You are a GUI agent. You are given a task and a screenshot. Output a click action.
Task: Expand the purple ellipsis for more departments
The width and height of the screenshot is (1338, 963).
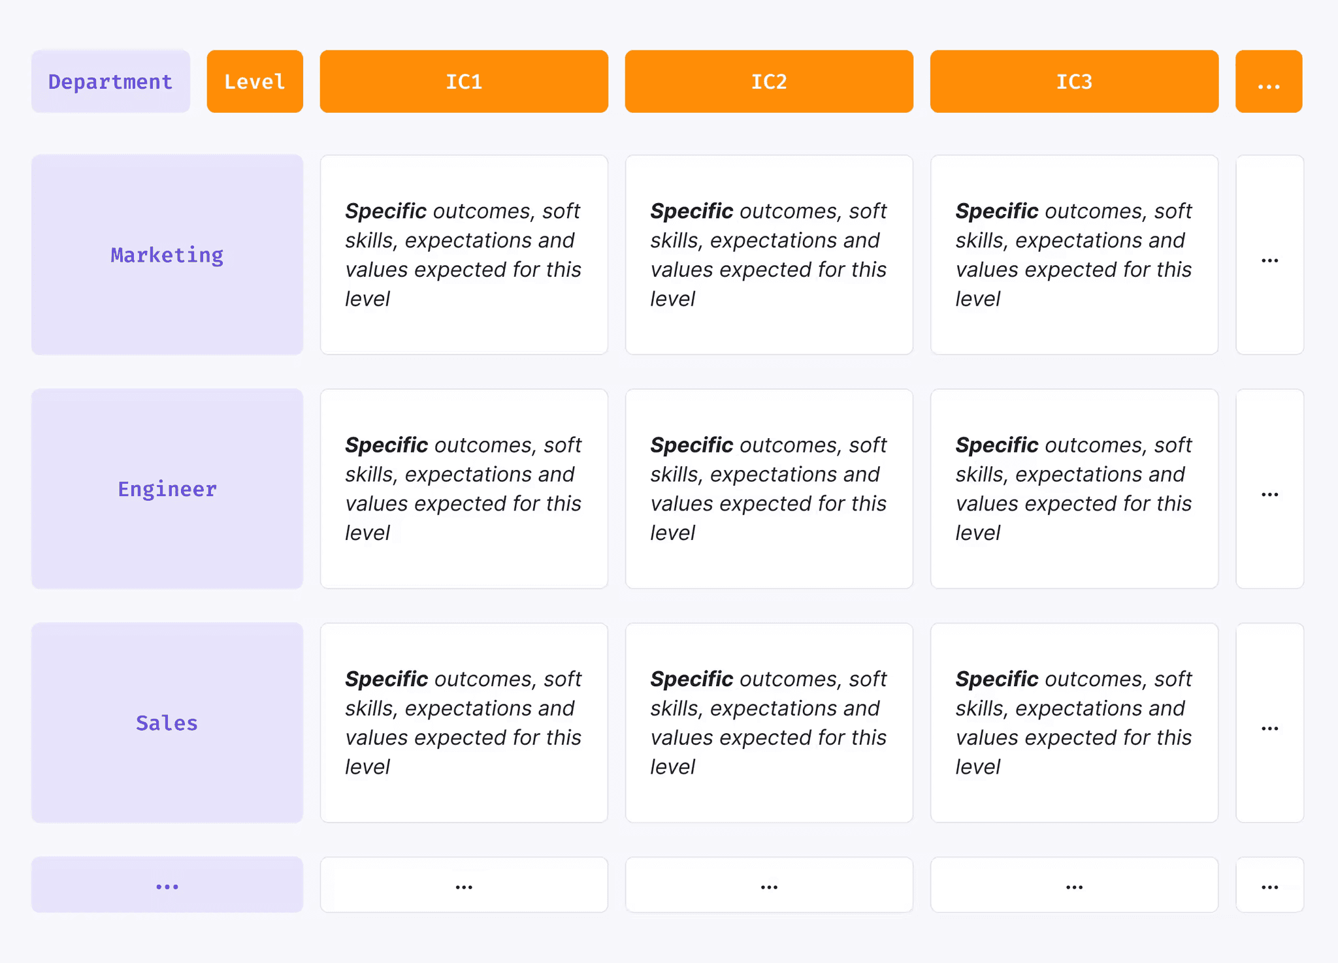[x=167, y=885]
